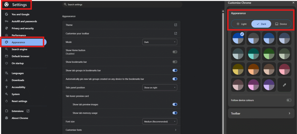Click the Chrome logo next to Settings

[6, 5]
